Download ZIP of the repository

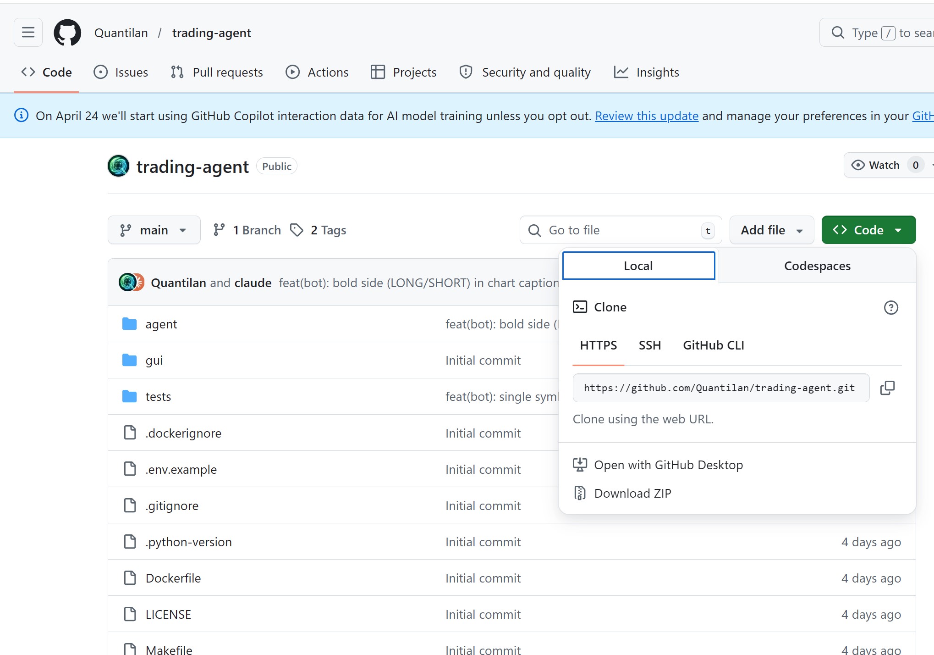[632, 493]
